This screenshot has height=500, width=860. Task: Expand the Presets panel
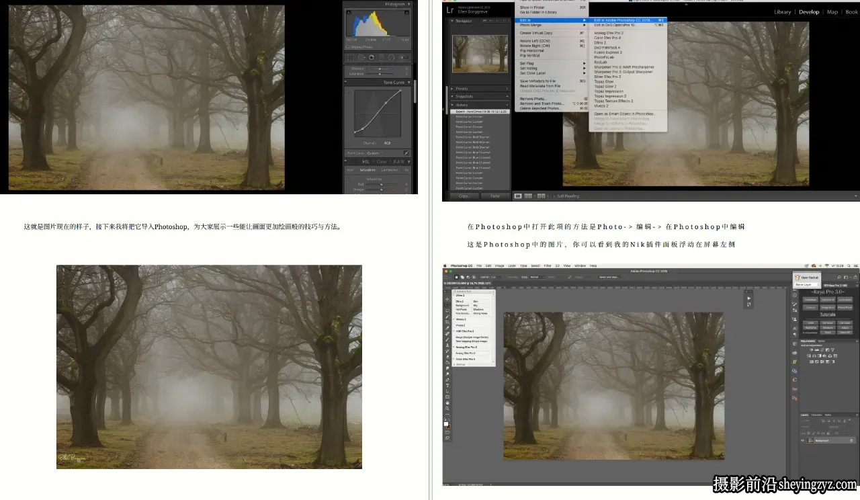[452, 89]
